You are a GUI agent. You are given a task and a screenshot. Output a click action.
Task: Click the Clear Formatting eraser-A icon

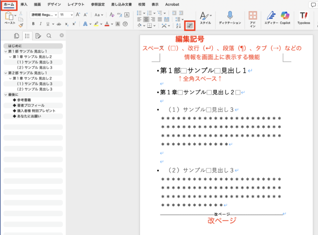click(x=112, y=15)
